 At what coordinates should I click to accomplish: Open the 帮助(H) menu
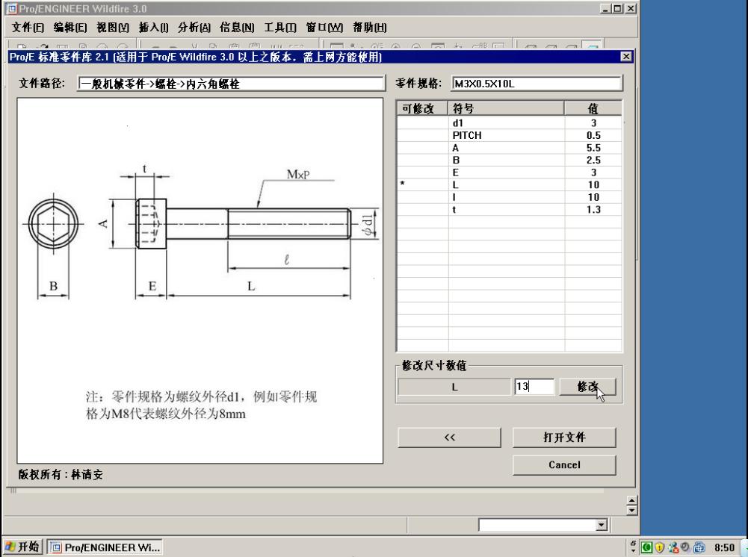tap(369, 28)
